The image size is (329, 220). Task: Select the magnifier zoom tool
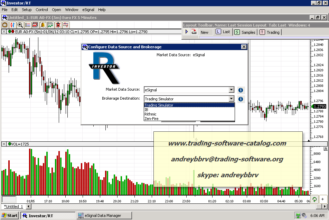[20, 25]
